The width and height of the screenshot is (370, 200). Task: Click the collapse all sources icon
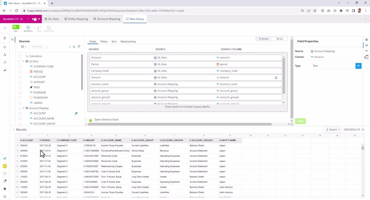pos(74,47)
